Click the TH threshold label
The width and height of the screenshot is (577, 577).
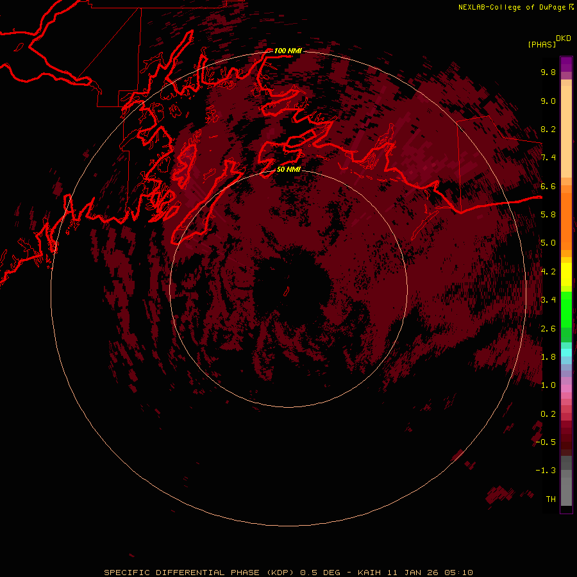[551, 499]
